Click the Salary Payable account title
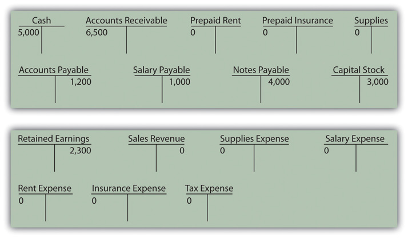 (x=161, y=70)
